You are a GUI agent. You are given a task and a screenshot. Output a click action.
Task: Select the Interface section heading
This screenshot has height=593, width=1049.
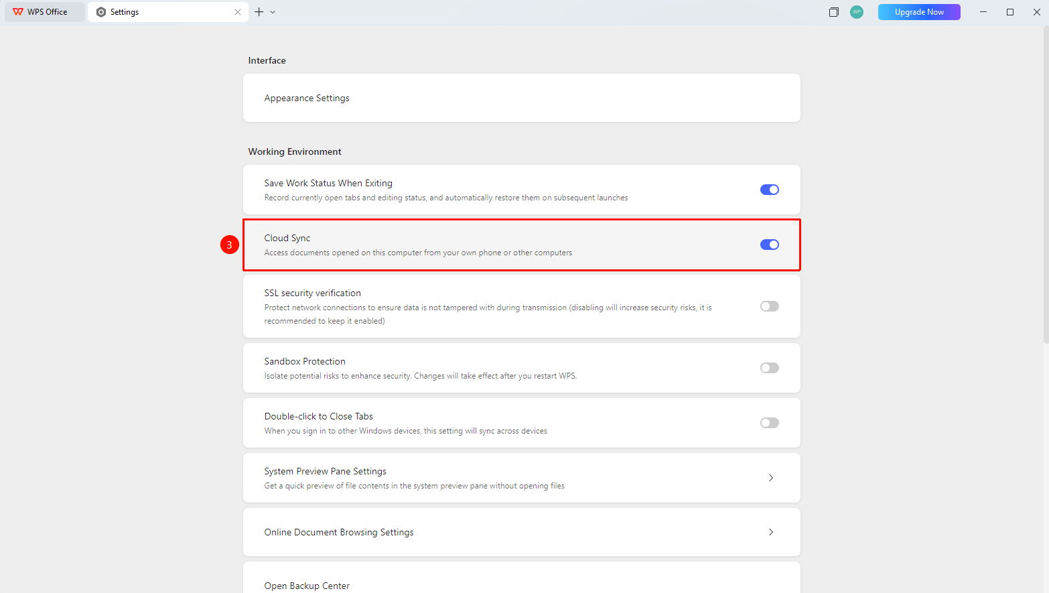point(267,60)
